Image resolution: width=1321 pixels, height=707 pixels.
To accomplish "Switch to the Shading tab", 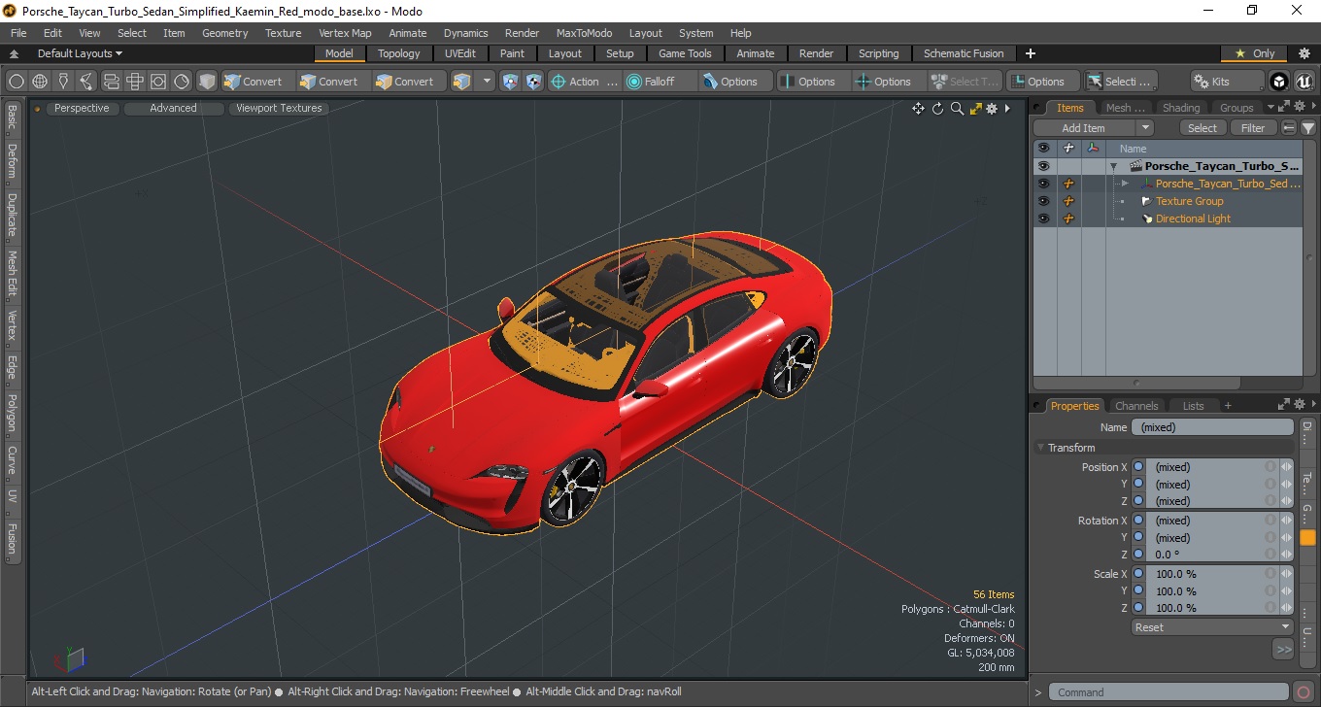I will tap(1181, 108).
